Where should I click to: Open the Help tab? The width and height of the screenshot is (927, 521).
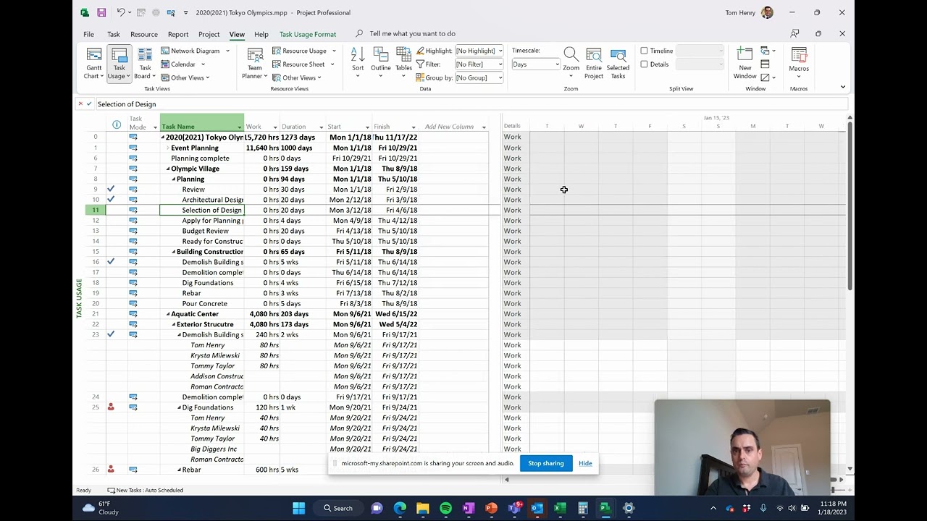[261, 34]
